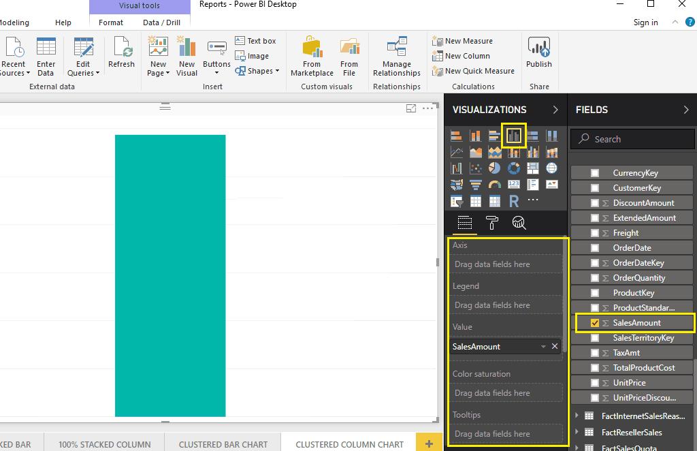Open SalesAmount value field dropdown arrow
Image resolution: width=697 pixels, height=451 pixels.
click(x=542, y=347)
